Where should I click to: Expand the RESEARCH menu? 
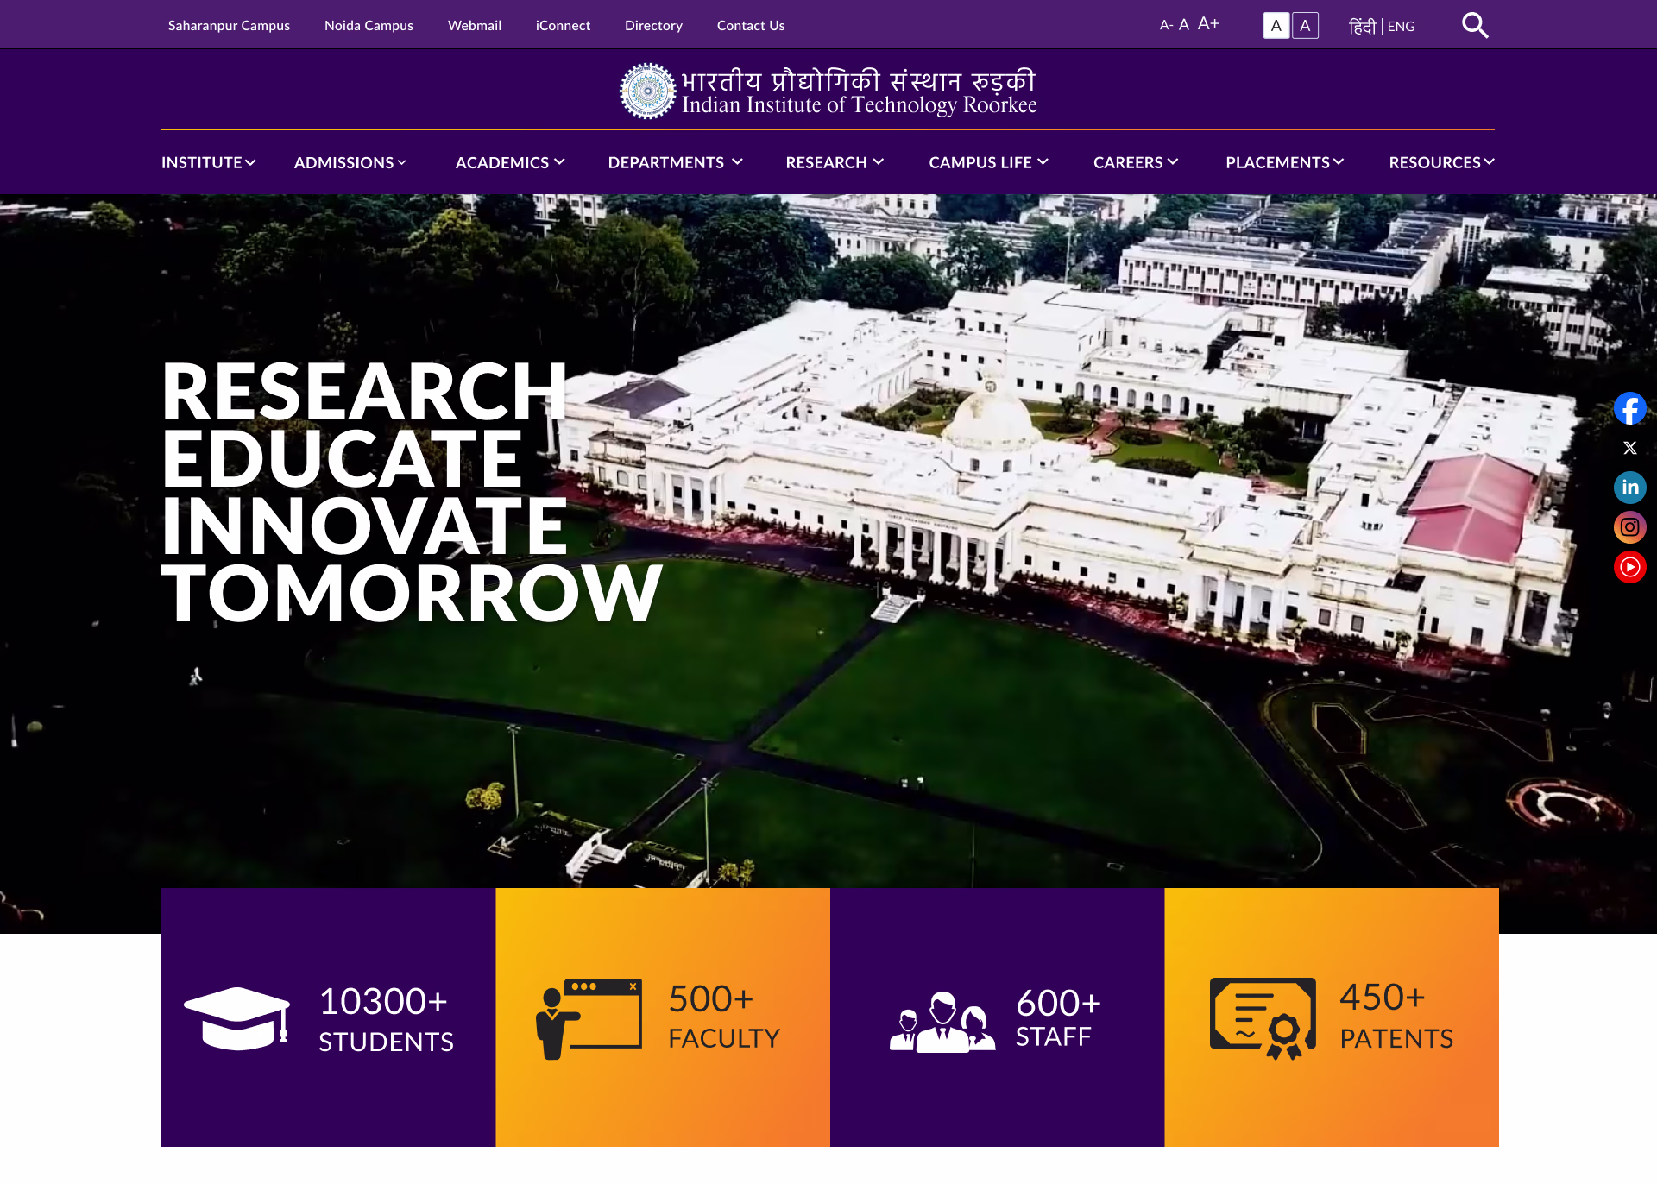835,162
